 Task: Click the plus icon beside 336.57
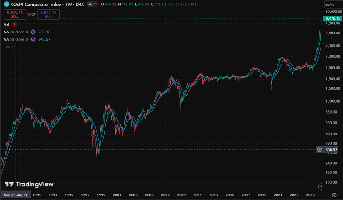320,150
